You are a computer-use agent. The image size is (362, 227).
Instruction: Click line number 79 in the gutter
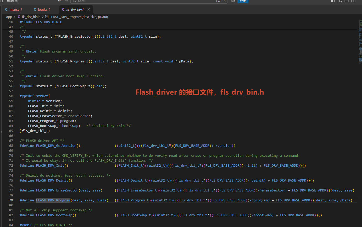[11, 200]
